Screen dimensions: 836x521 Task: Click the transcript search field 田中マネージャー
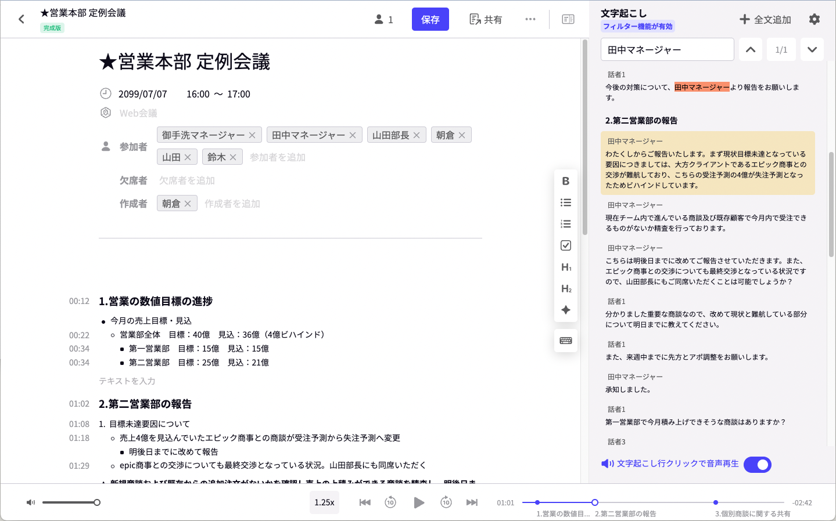pos(667,50)
